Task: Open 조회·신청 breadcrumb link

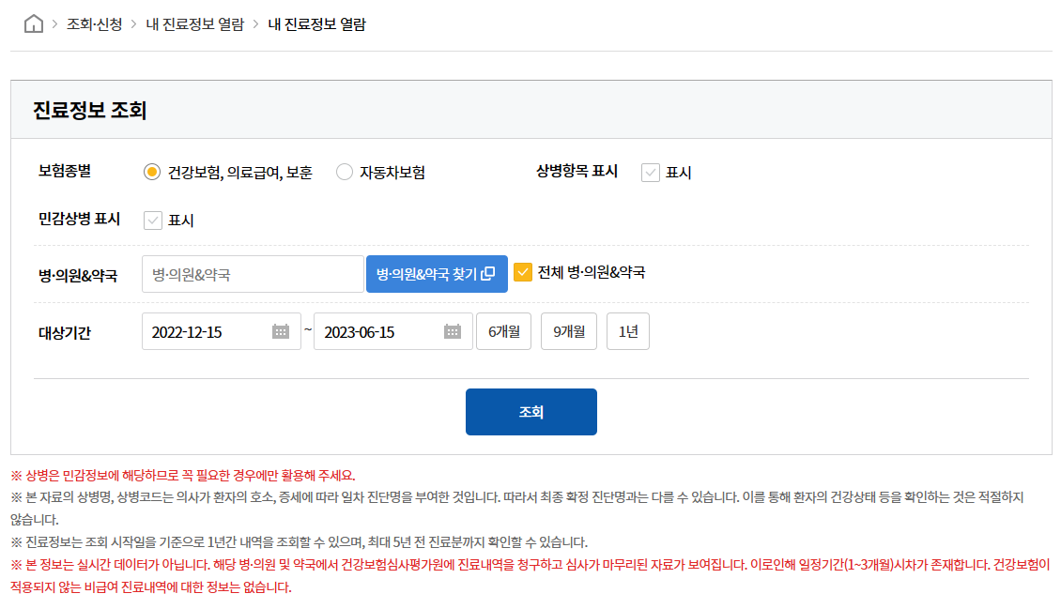Action: tap(94, 24)
